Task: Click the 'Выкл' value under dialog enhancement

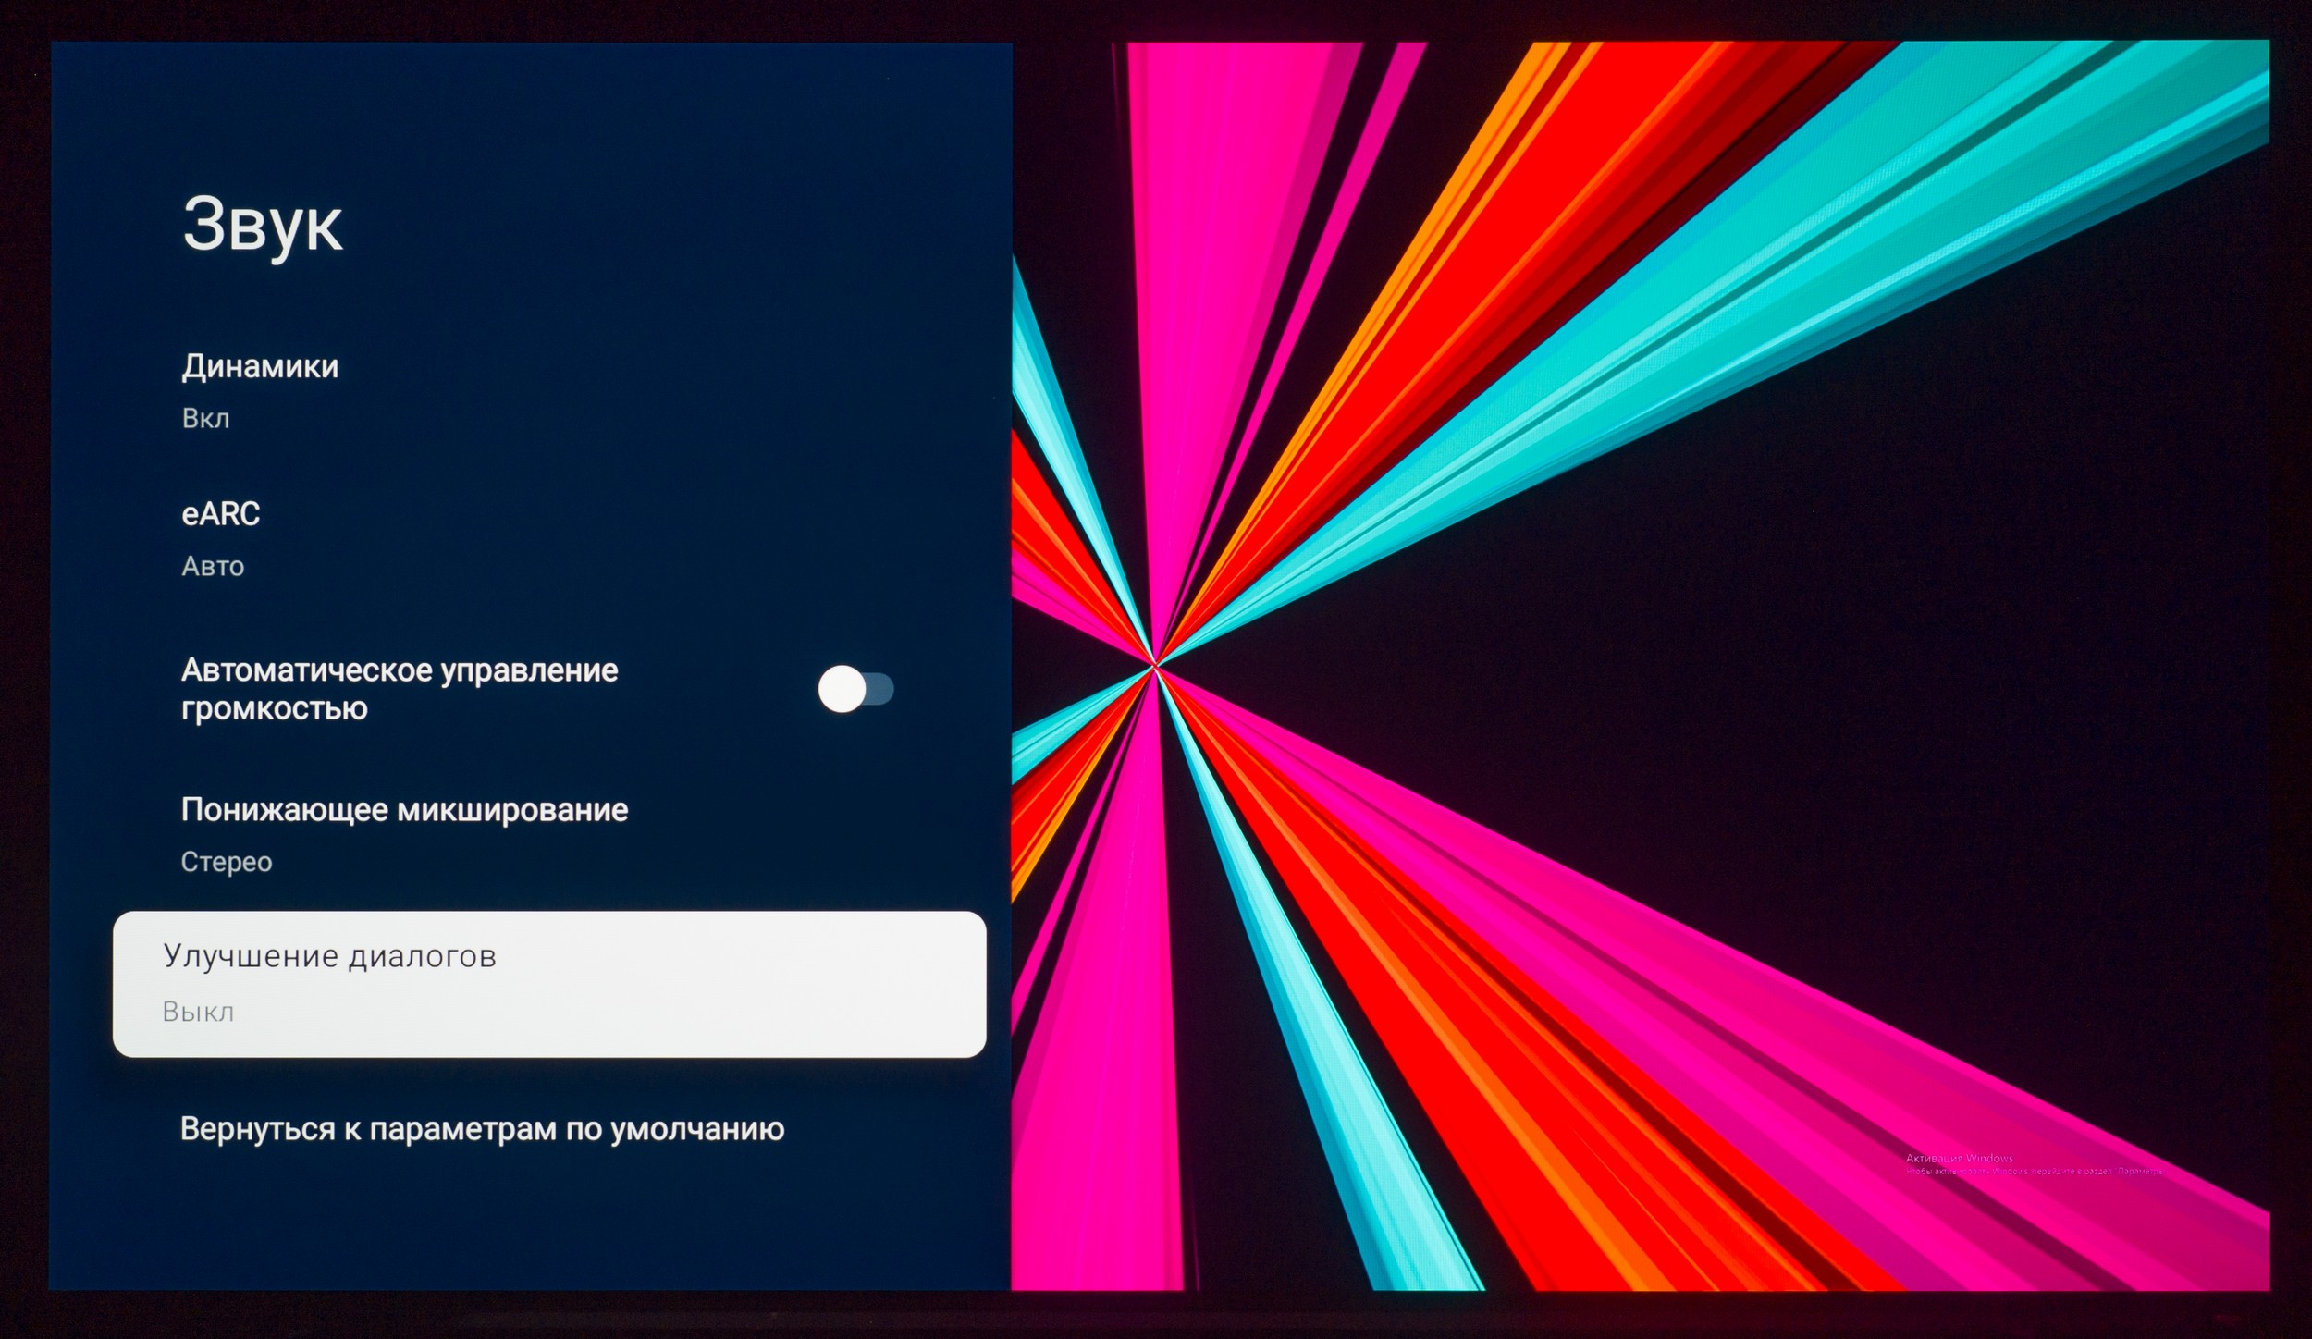Action: [x=198, y=1013]
